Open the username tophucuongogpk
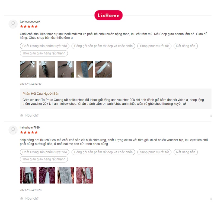The image size is (217, 217). pyautogui.click(x=30, y=21)
